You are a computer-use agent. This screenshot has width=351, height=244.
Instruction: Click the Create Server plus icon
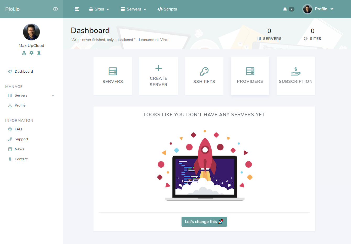click(x=158, y=68)
